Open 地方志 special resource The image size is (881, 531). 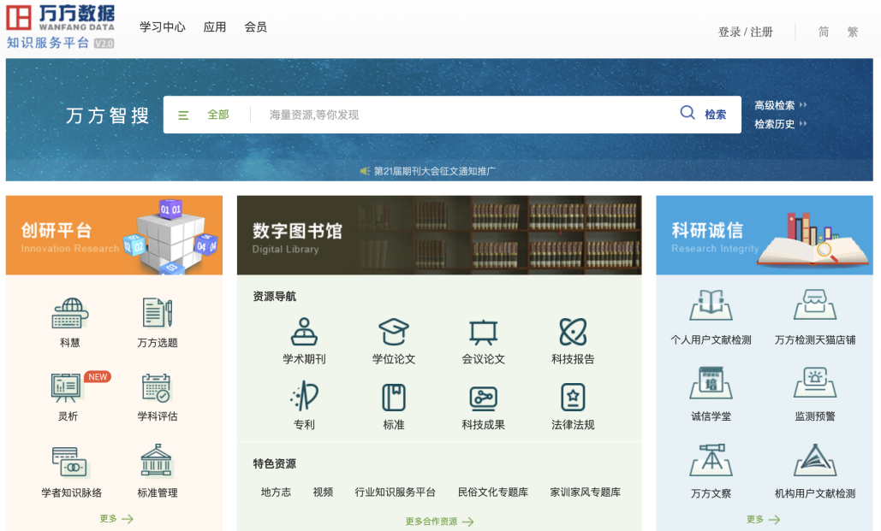[276, 493]
